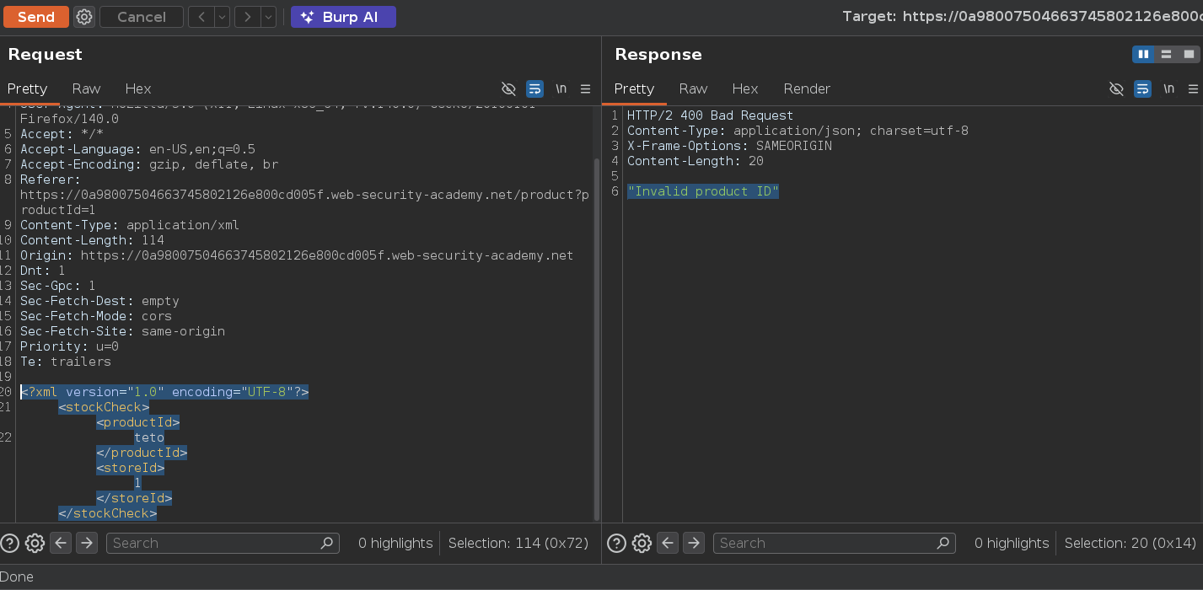Focus the Response search field

tap(835, 544)
